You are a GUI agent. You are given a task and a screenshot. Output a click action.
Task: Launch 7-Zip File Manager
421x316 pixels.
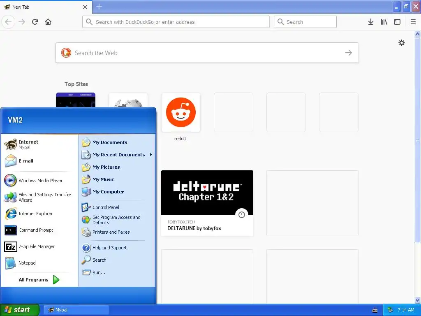click(x=39, y=246)
